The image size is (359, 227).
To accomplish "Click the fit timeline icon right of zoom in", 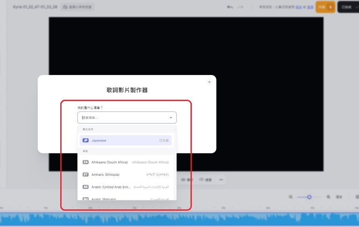I will coord(339,197).
